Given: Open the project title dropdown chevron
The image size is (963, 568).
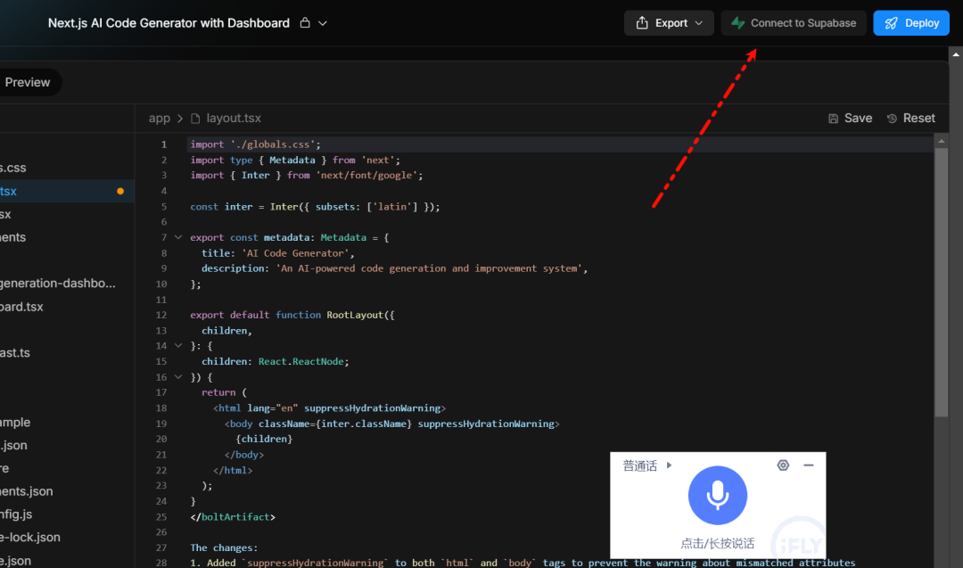Looking at the screenshot, I should (x=323, y=23).
